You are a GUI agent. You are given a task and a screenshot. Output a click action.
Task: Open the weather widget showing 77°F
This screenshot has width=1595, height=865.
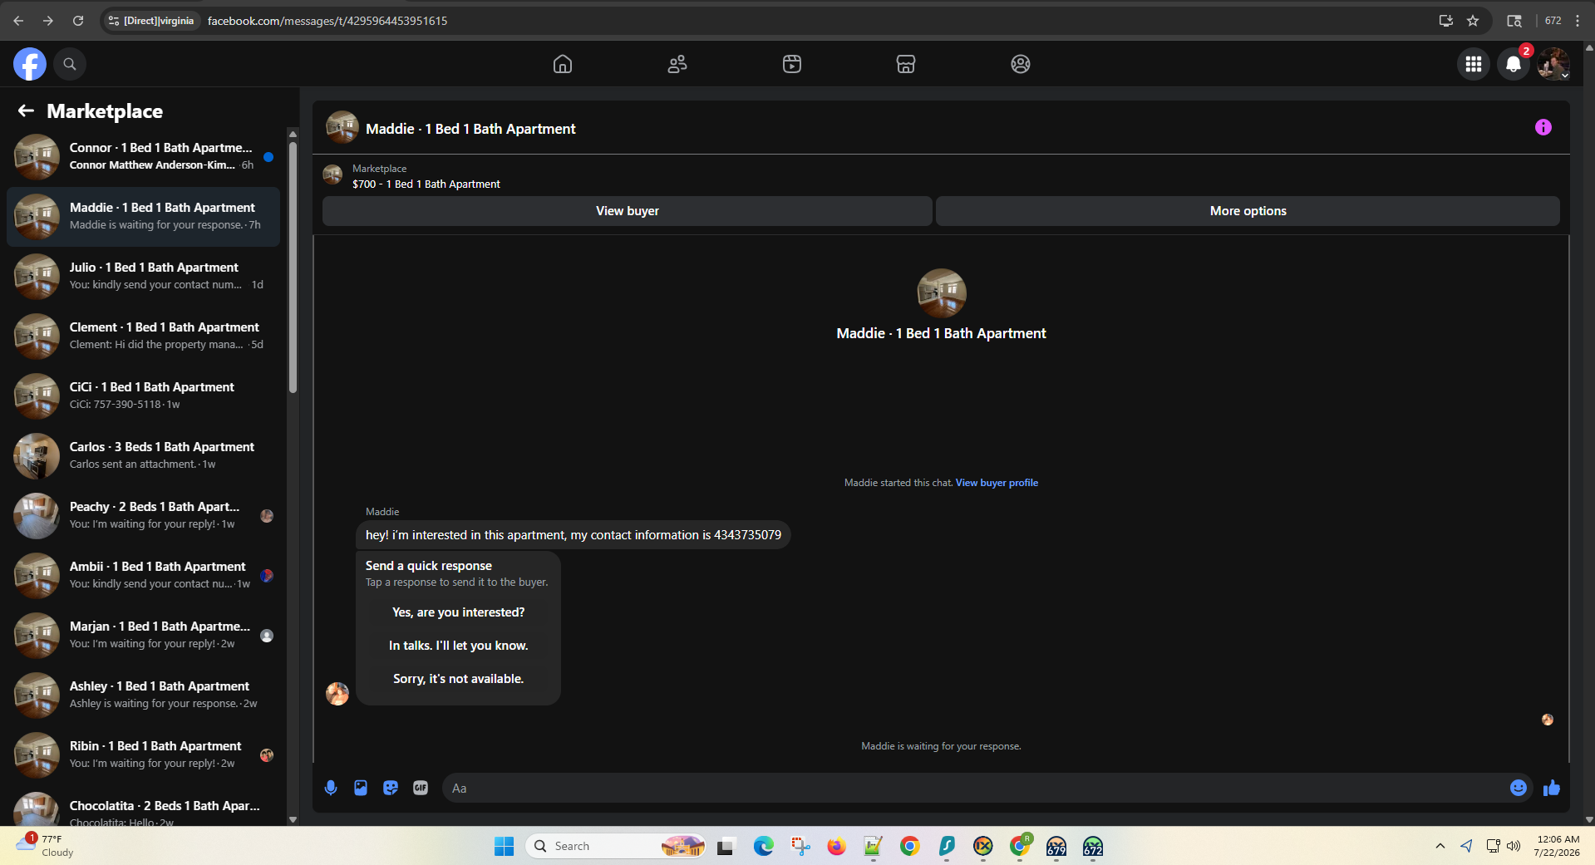pos(46,846)
